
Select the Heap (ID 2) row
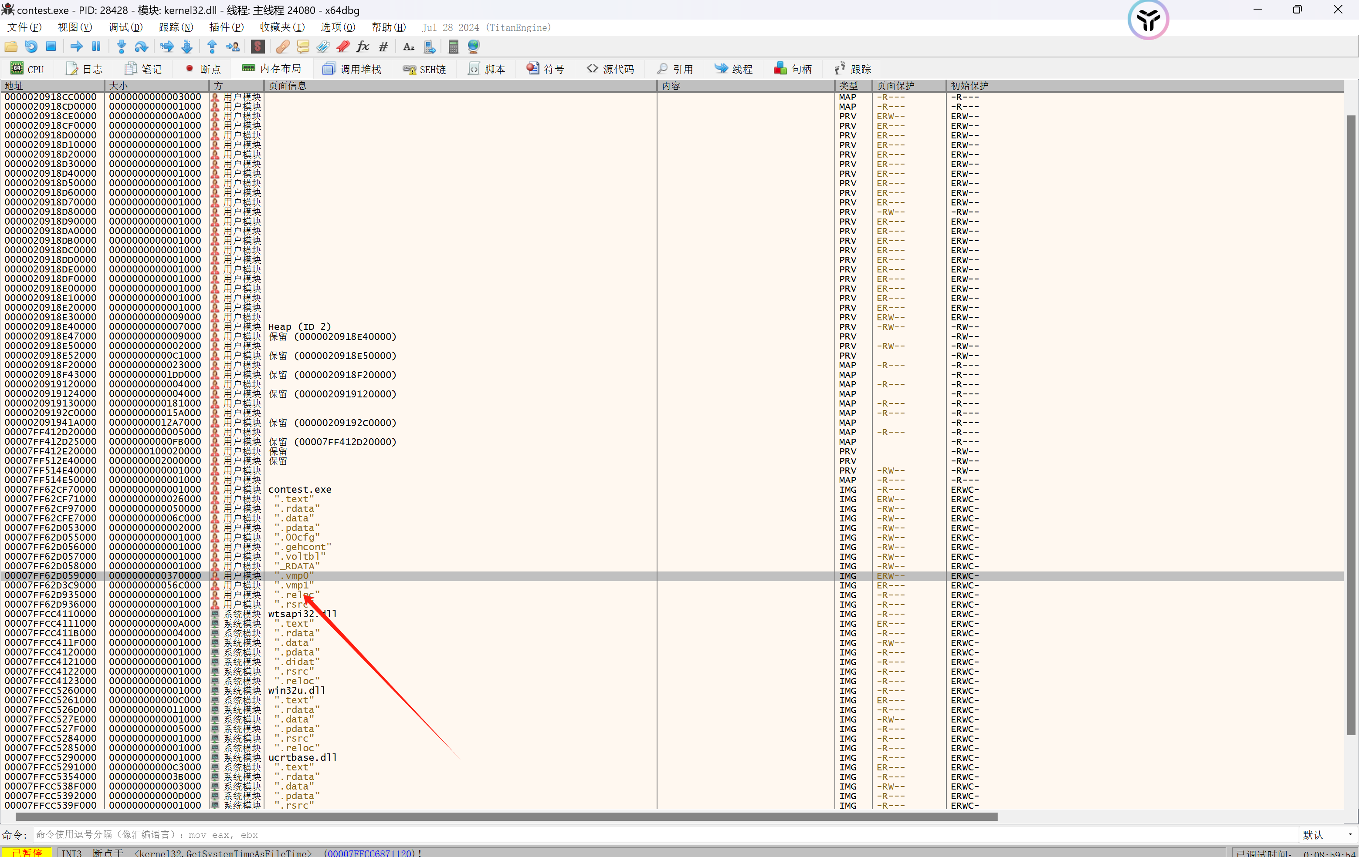(x=671, y=326)
